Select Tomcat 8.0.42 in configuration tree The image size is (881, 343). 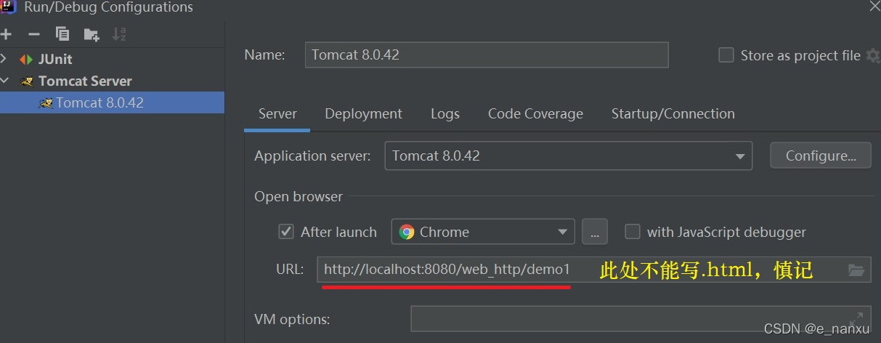coord(112,102)
